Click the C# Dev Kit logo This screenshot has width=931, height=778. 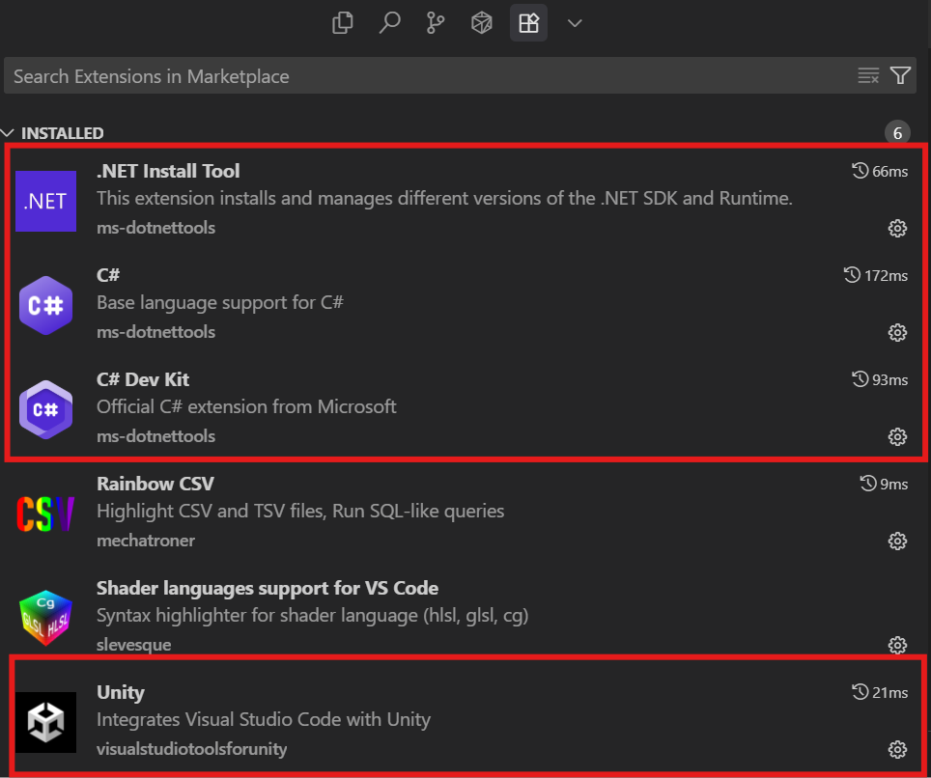pos(45,409)
